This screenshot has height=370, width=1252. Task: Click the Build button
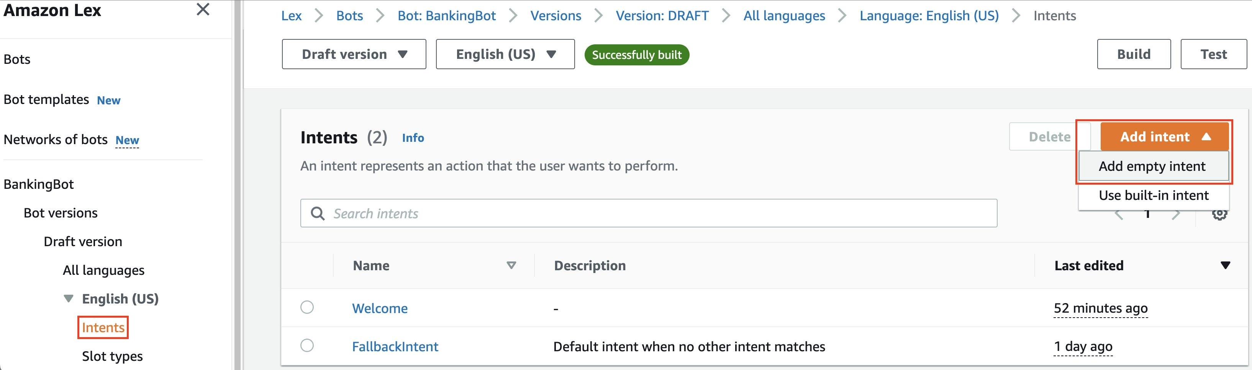pos(1133,54)
